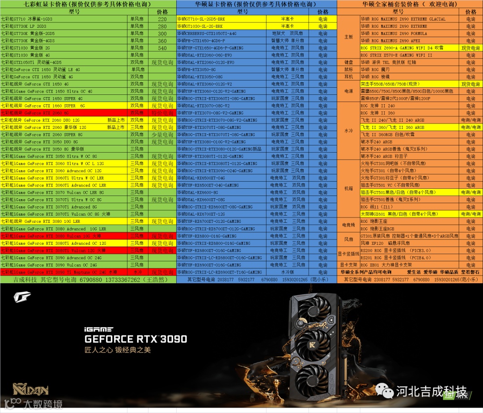Select the red row "七彩虹战斧 GeForce RTX 2060 6G"
The image size is (483, 413).
click(64, 113)
